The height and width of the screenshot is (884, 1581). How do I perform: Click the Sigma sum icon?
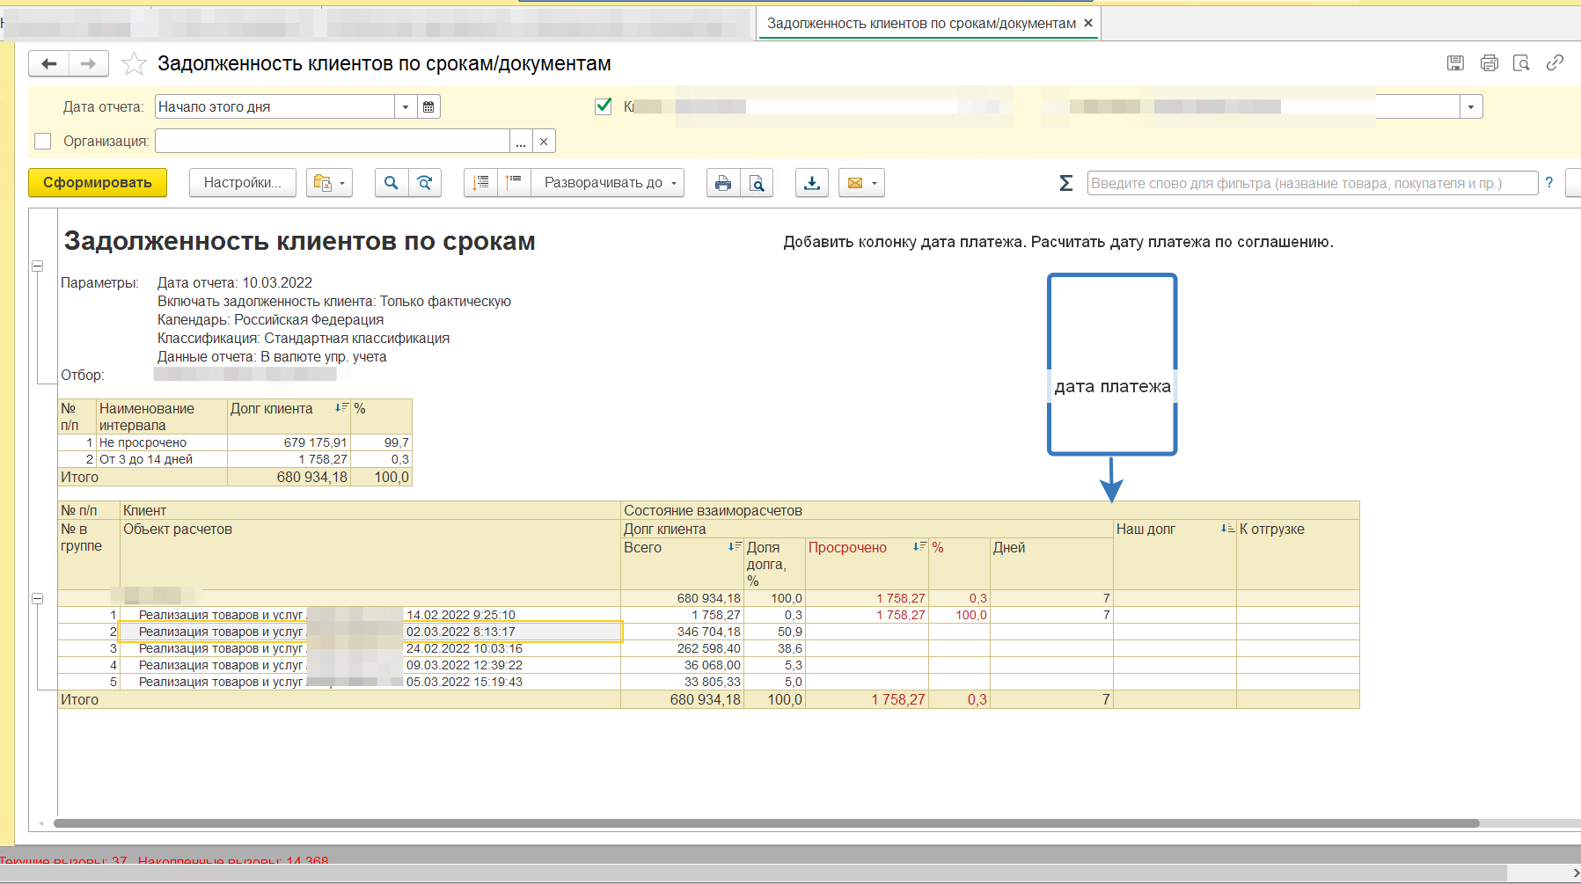1065,183
